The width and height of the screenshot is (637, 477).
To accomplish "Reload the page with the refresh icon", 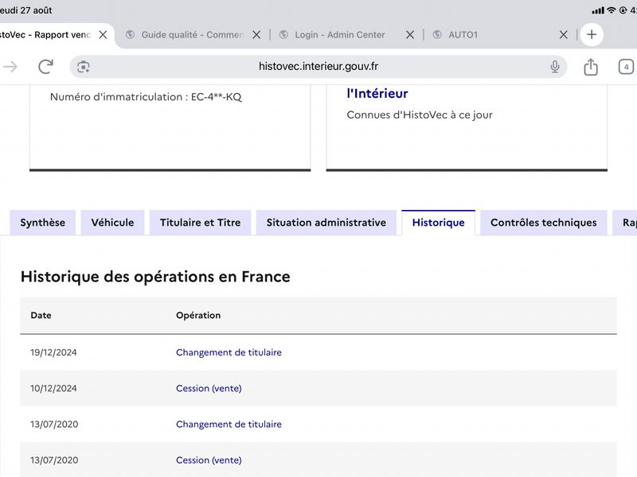I will 45,67.
